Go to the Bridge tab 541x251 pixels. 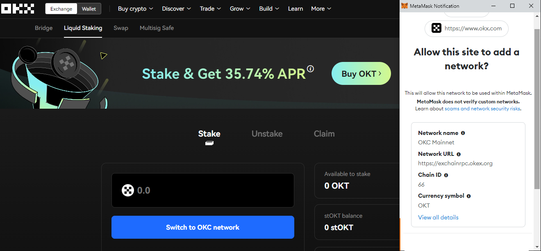pyautogui.click(x=44, y=28)
